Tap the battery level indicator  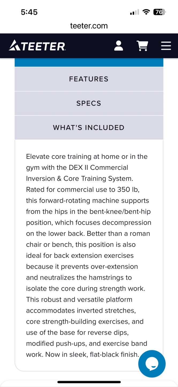pos(160,12)
